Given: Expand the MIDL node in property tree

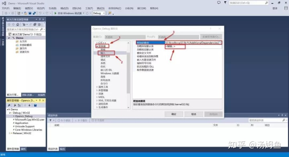Looking at the screenshot, I should [97, 97].
